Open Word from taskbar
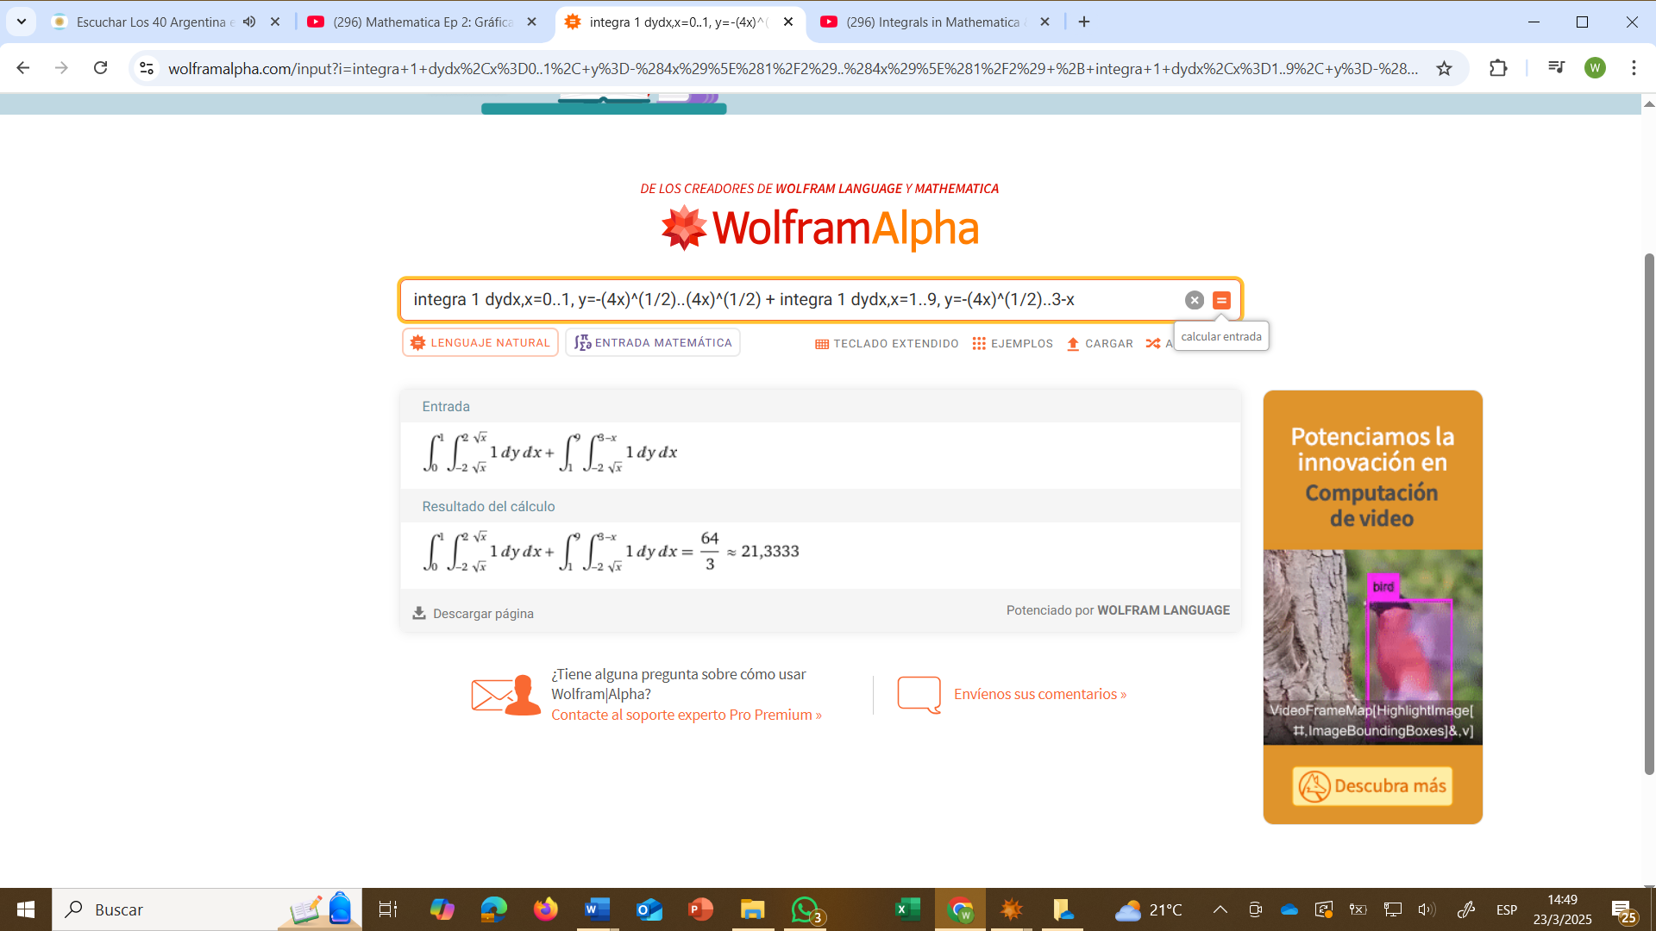Viewport: 1656px width, 931px height. [597, 909]
